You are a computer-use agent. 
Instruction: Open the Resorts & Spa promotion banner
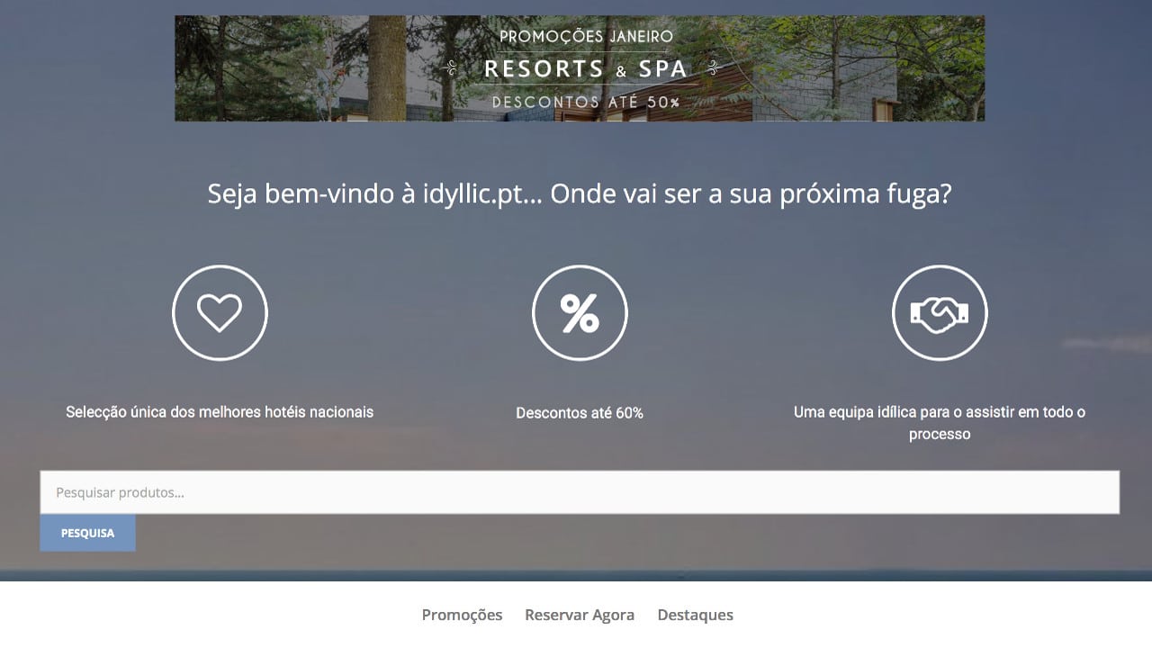coord(580,68)
